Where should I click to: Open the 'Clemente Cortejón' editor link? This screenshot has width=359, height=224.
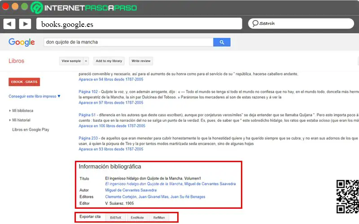(121, 197)
